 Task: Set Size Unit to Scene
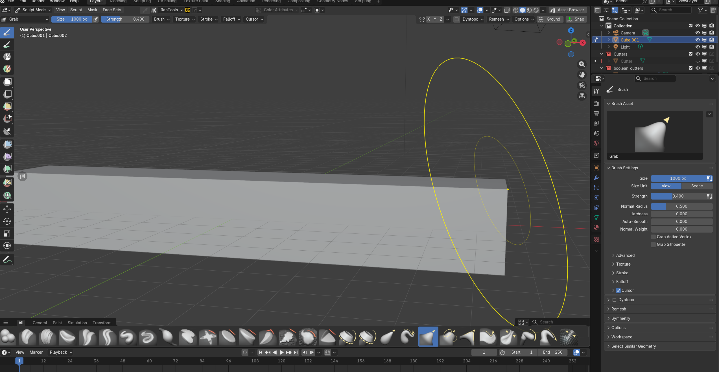point(697,186)
